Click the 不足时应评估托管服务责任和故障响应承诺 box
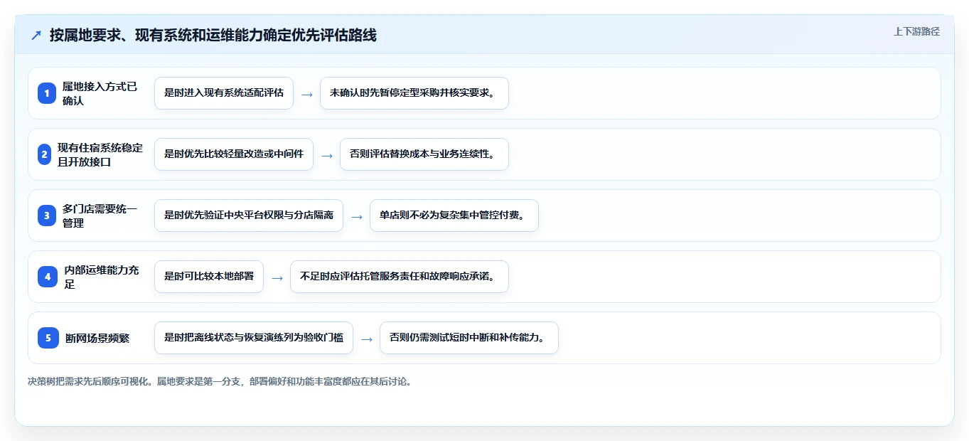The height and width of the screenshot is (441, 969). tap(400, 277)
